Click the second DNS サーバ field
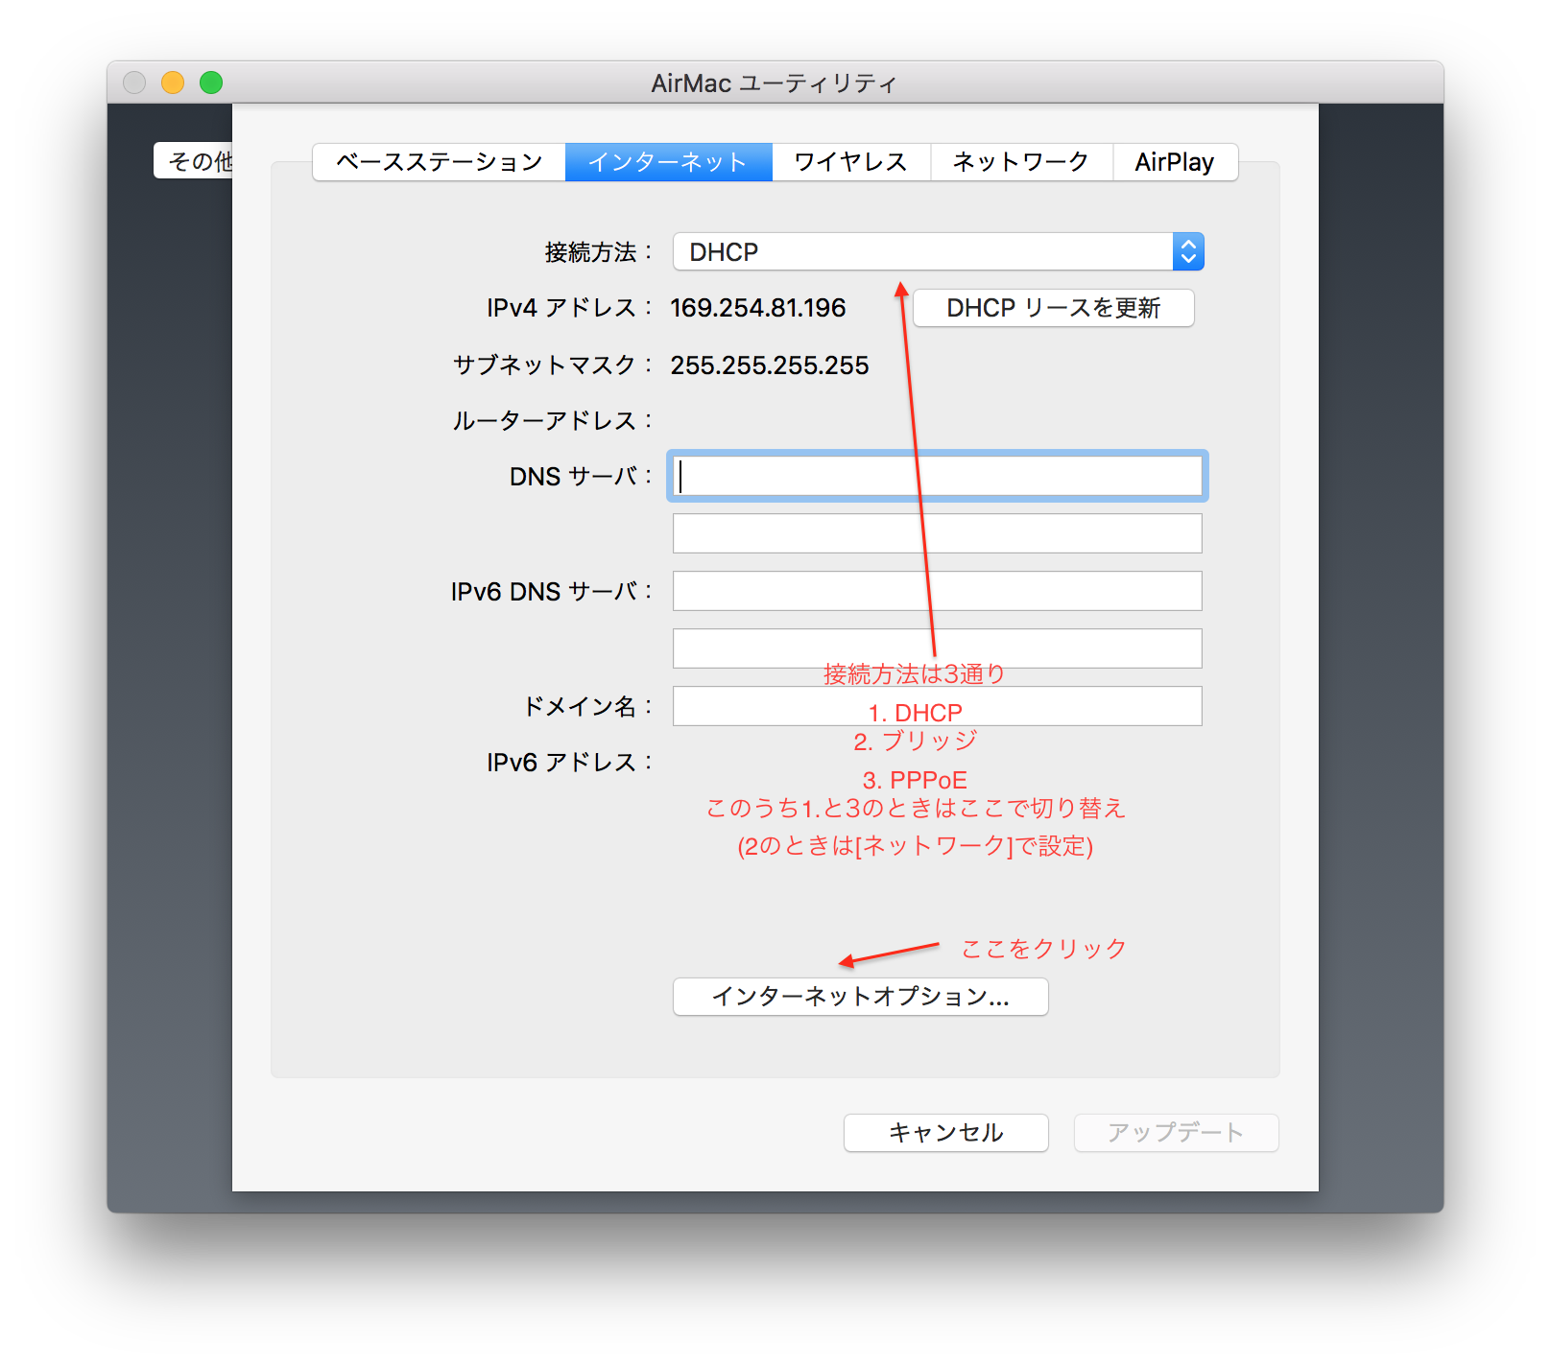 point(938,533)
